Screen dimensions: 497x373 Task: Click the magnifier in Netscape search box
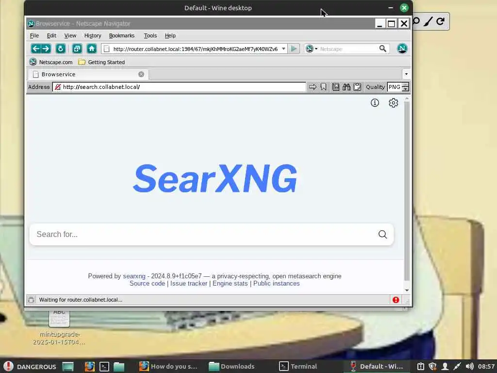[x=382, y=49]
